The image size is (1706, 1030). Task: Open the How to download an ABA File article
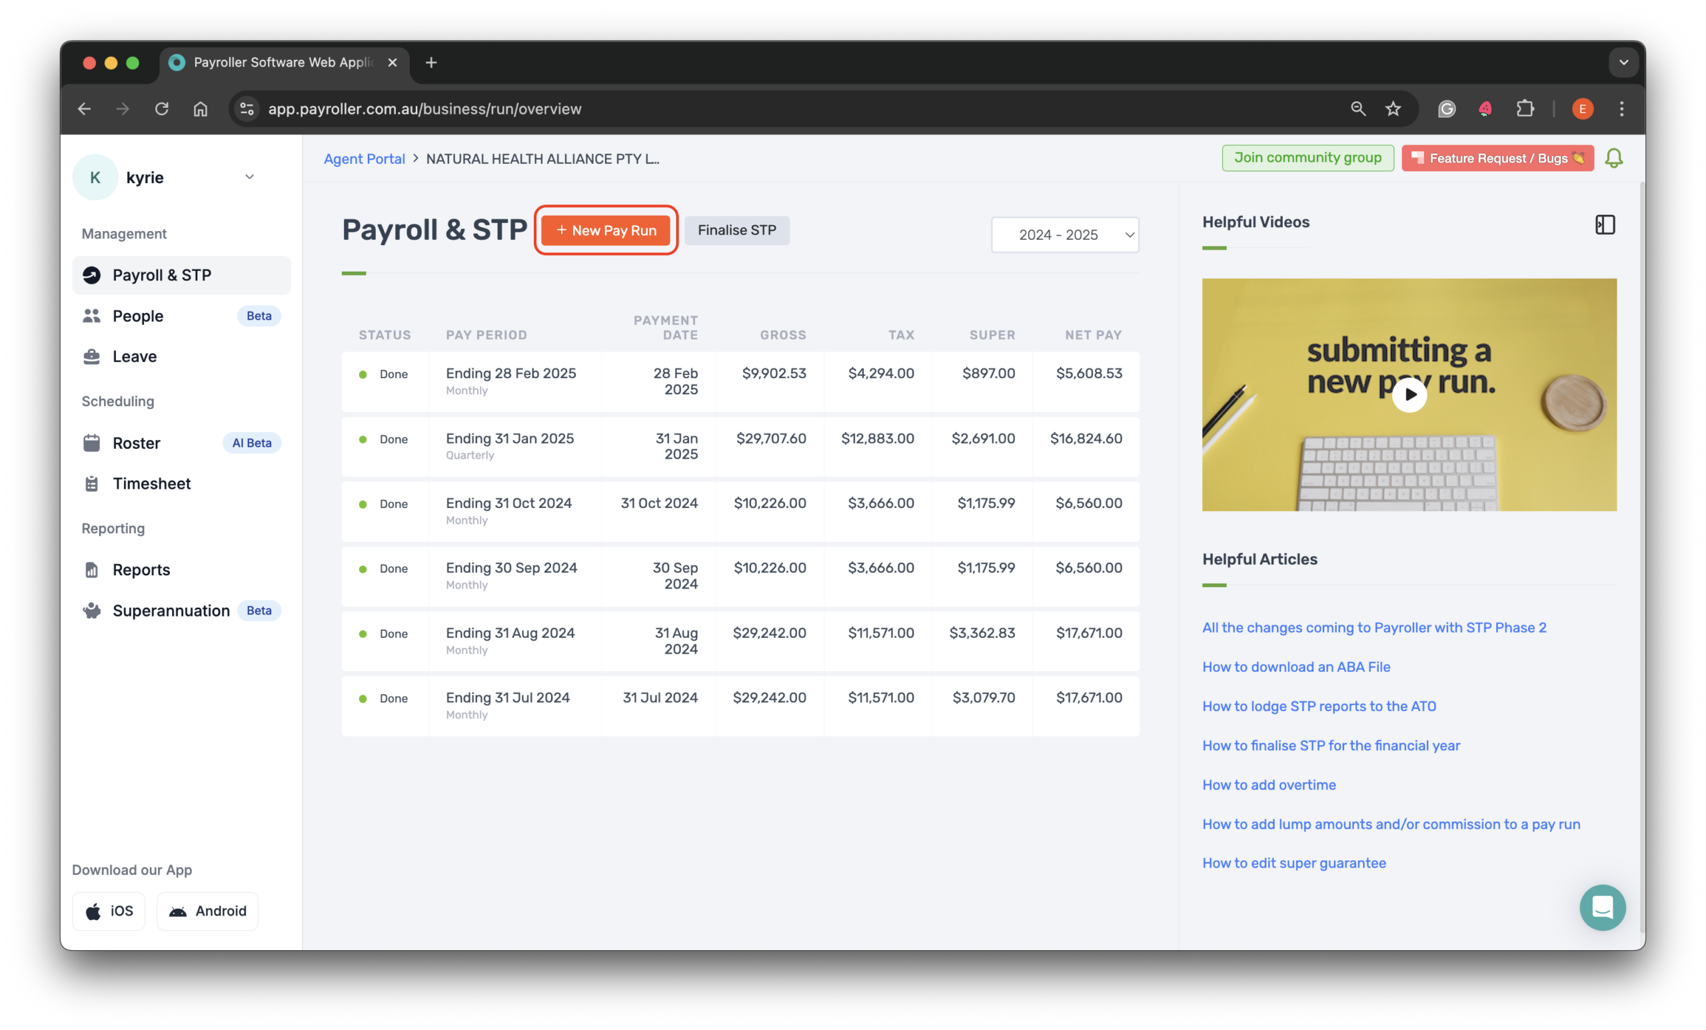pos(1296,666)
